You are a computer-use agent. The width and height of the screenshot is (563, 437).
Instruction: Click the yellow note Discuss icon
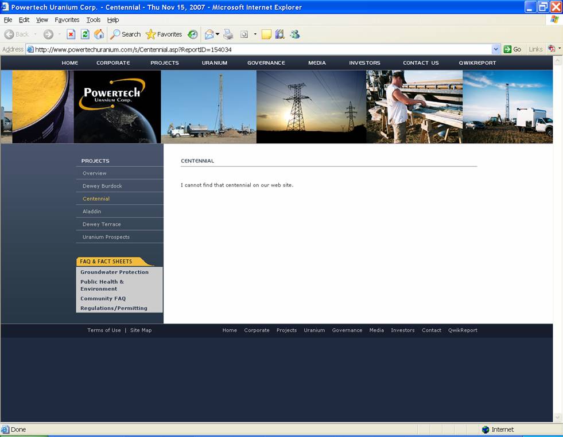[266, 34]
